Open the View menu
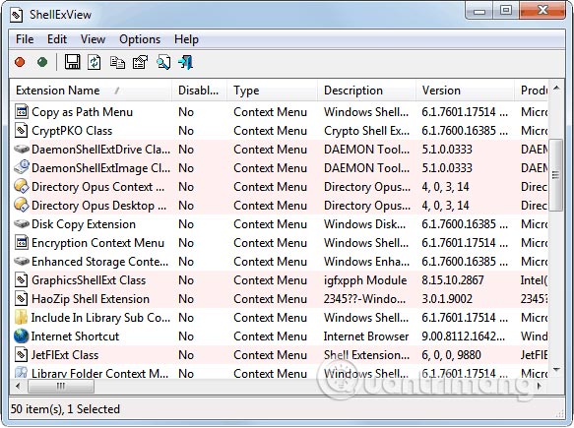 point(93,39)
